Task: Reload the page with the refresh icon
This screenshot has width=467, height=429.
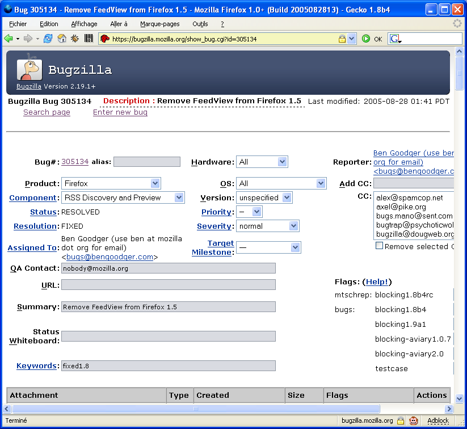Action: 48,39
